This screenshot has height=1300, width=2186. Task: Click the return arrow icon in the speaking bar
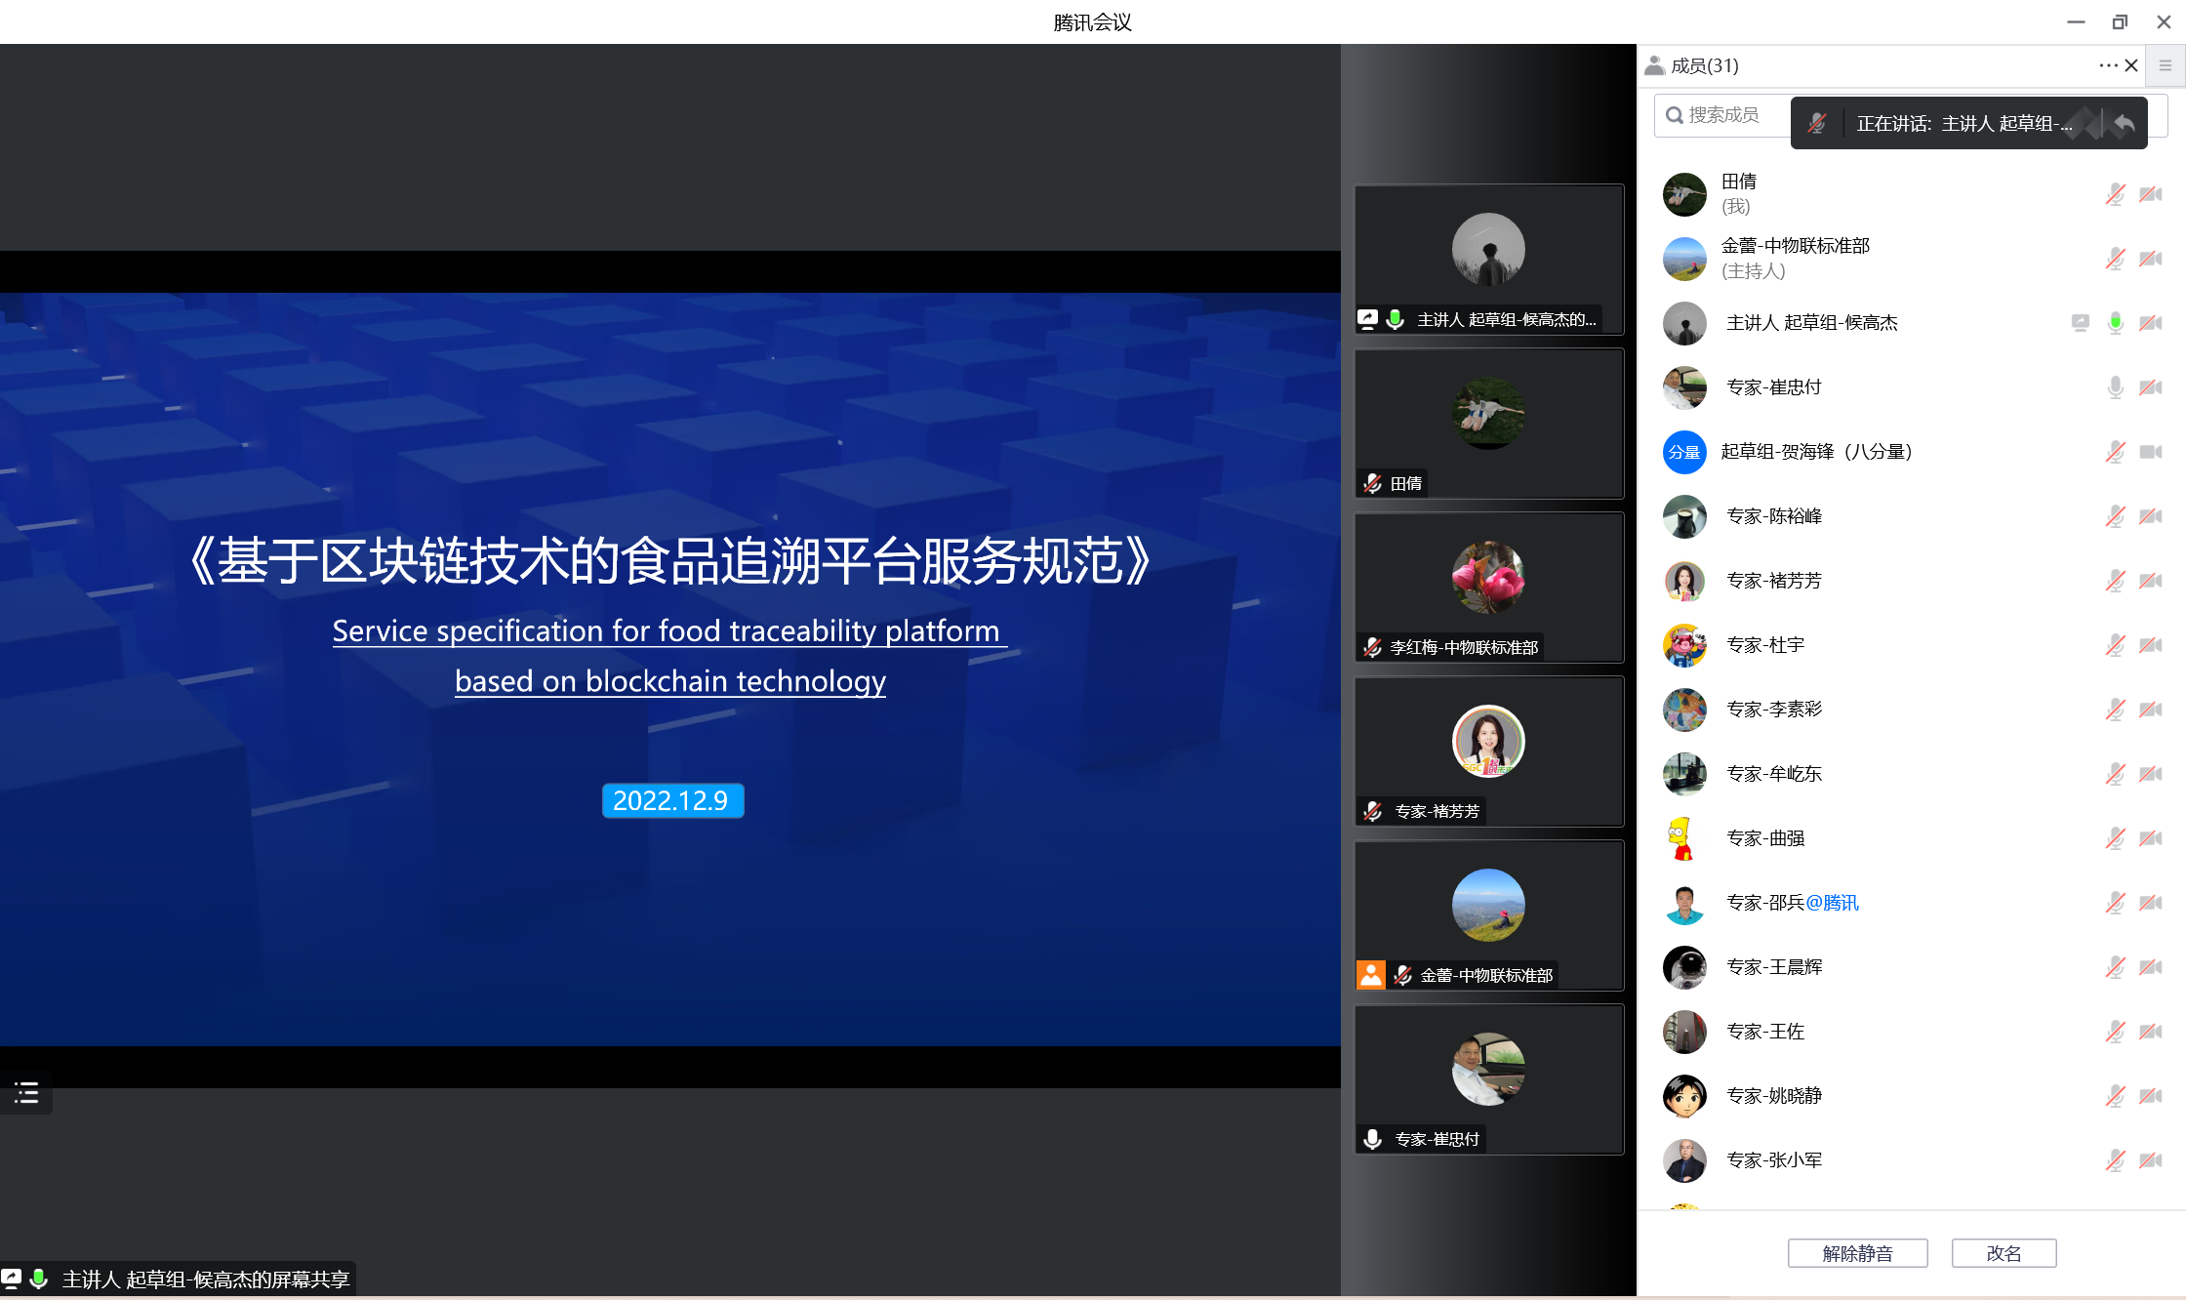[2124, 123]
